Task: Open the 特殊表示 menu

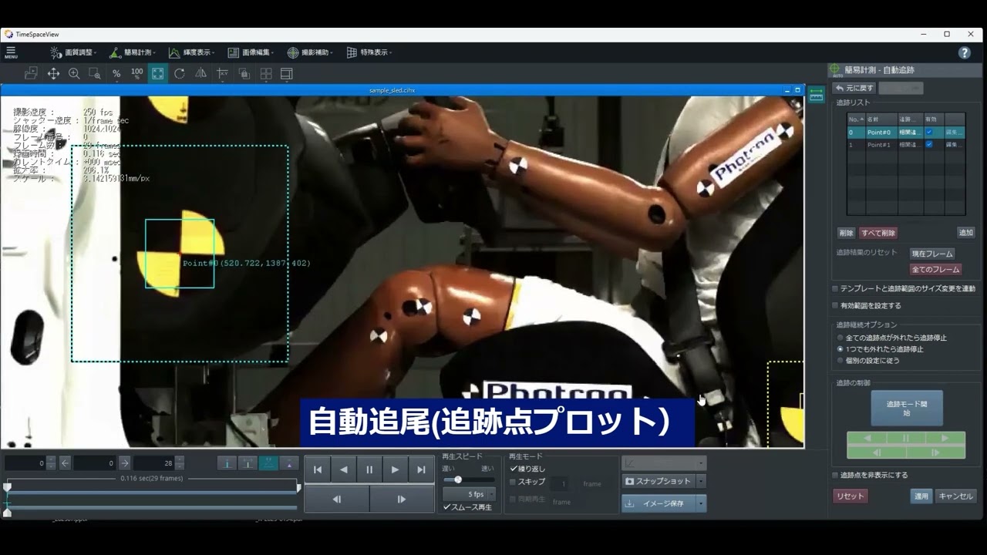Action: [x=369, y=52]
